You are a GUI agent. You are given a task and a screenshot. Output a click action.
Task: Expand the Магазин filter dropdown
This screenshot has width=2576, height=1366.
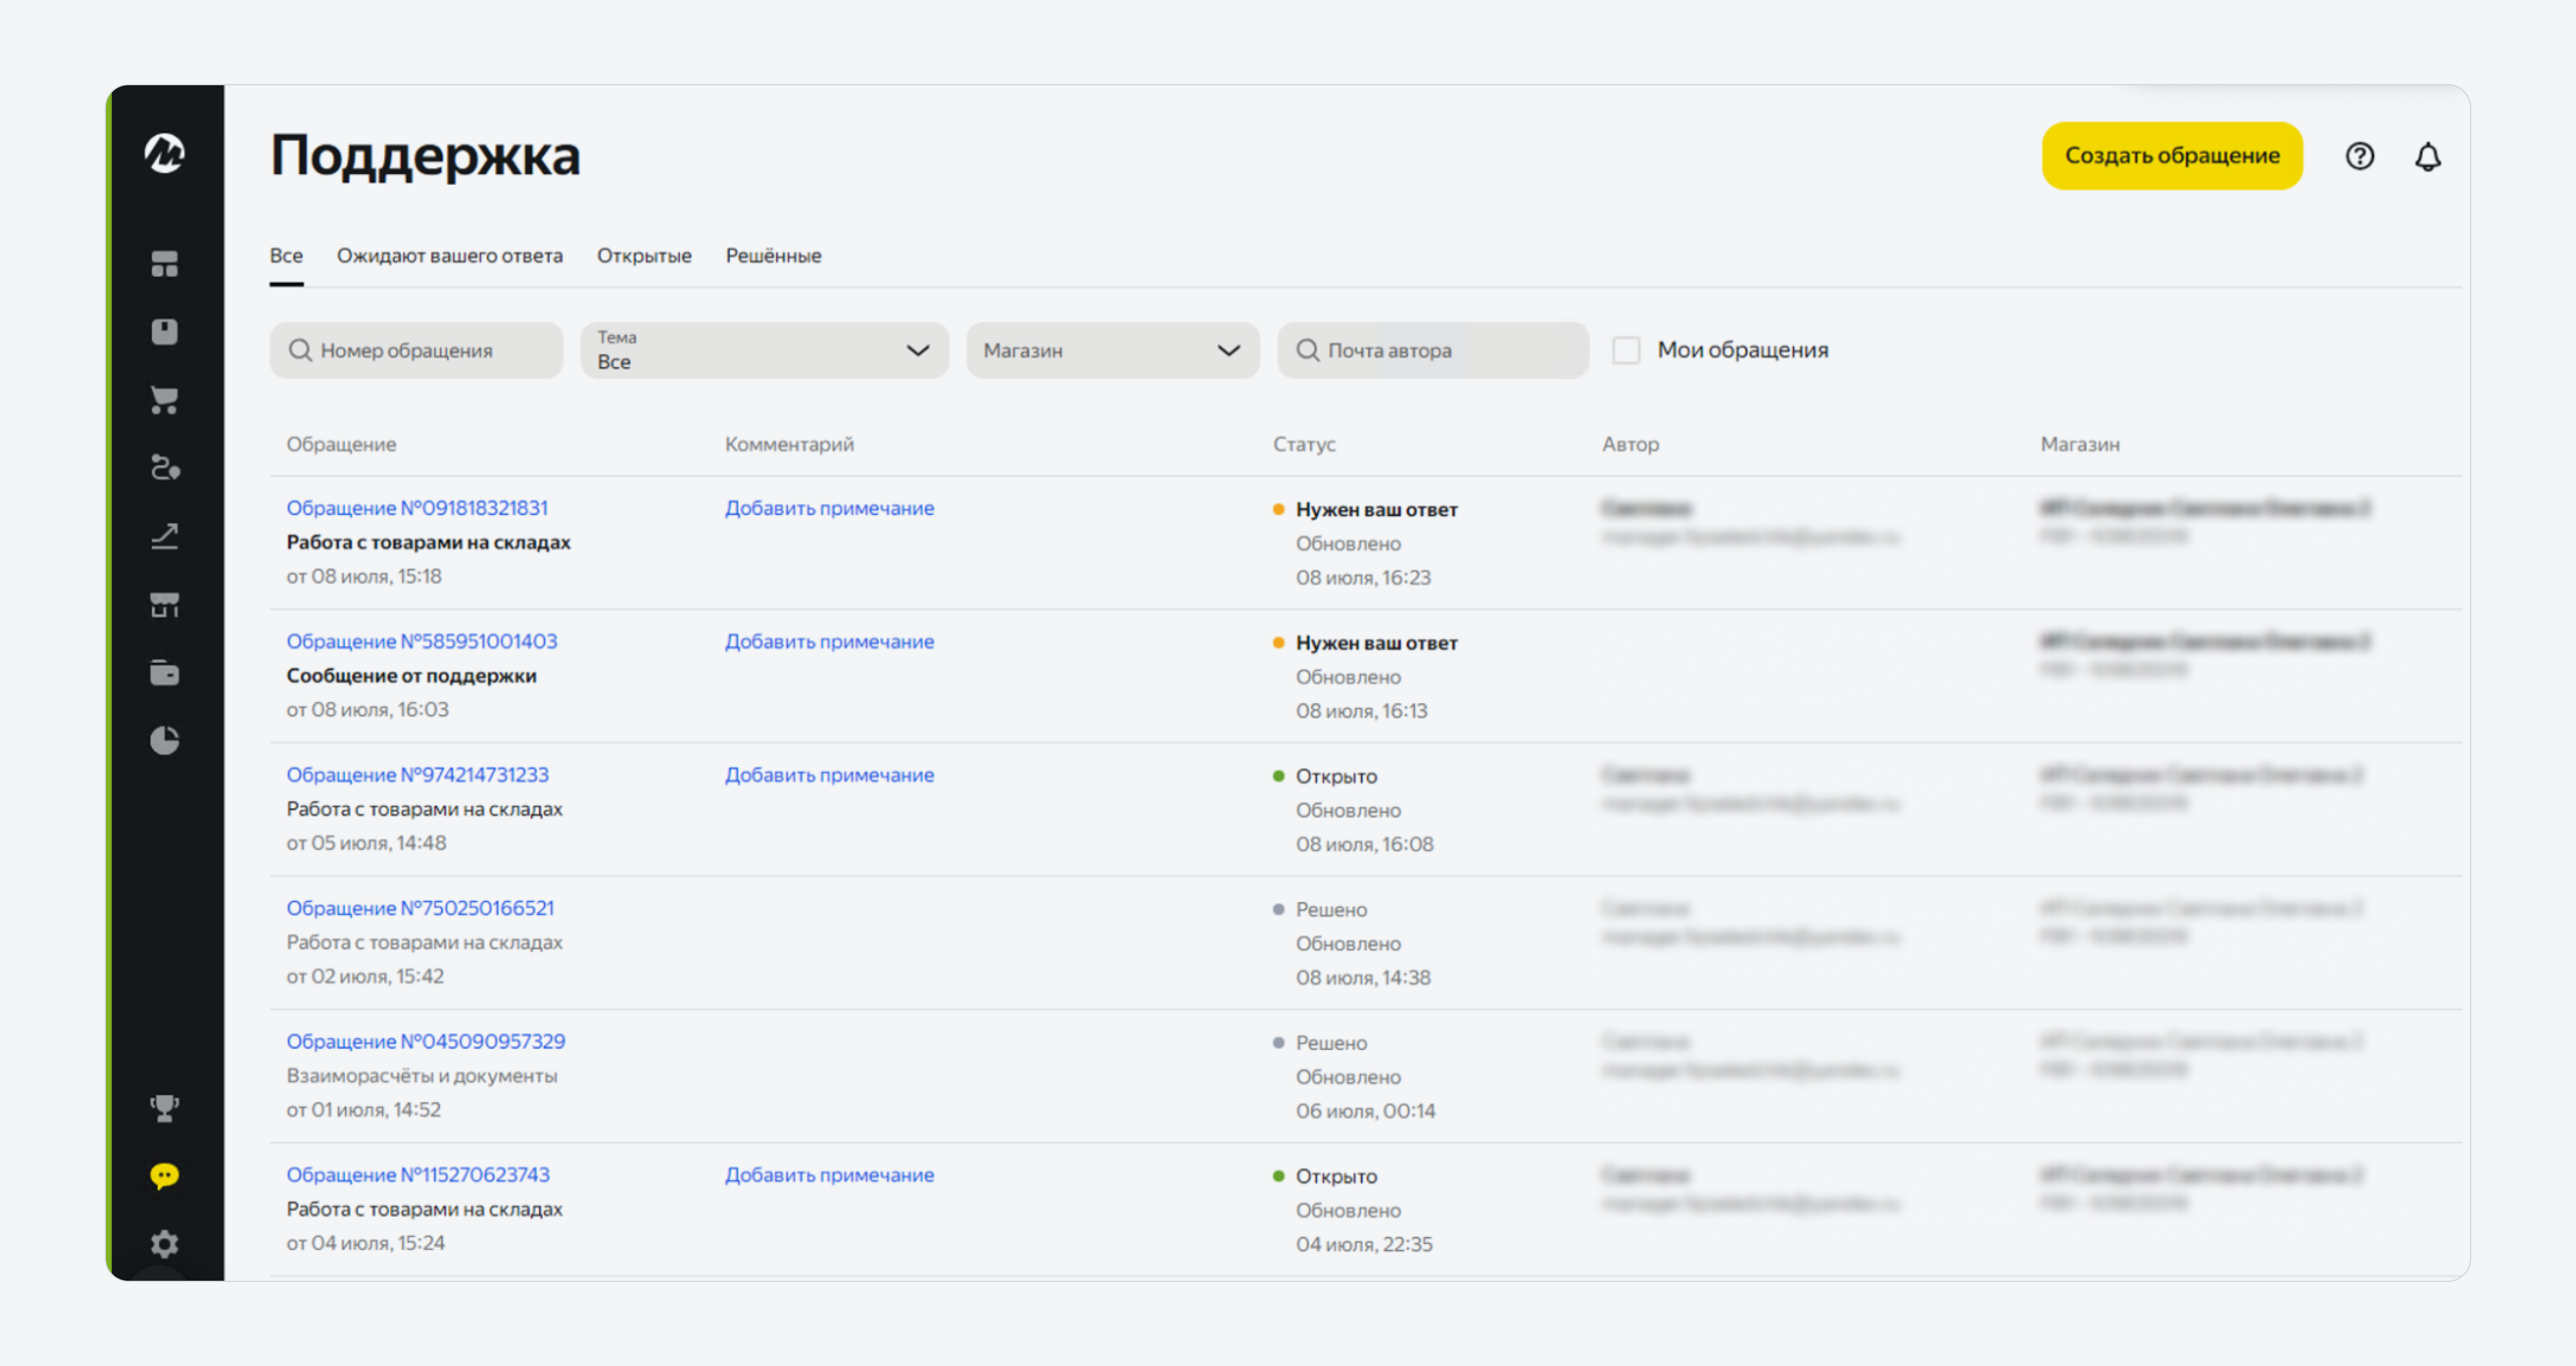click(1112, 350)
